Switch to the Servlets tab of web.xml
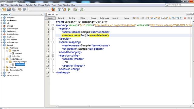The width and height of the screenshot is (194, 109). tap(72, 18)
